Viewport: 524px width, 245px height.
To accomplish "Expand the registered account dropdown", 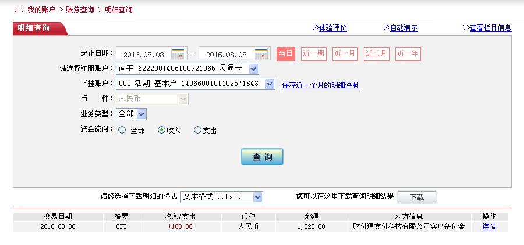I will tap(253, 69).
